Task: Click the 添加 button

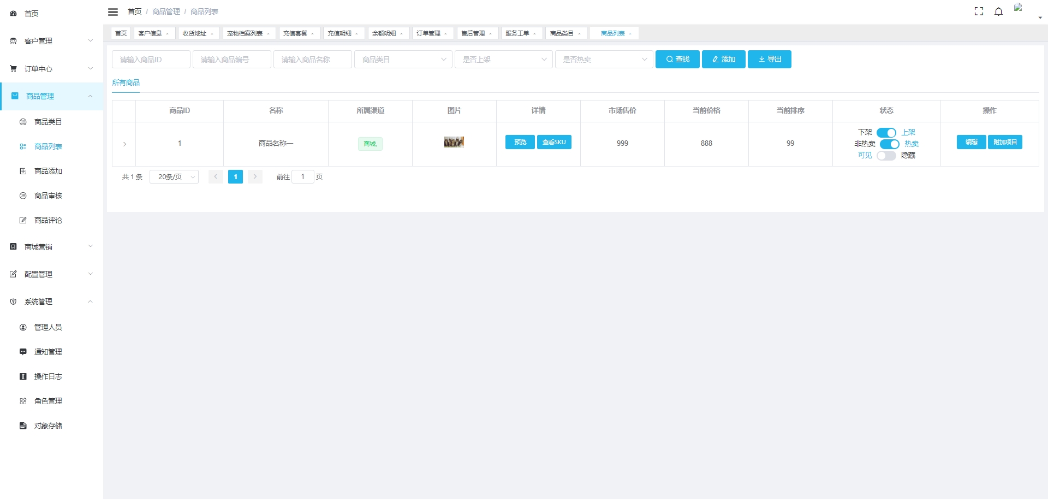Action: (x=724, y=59)
